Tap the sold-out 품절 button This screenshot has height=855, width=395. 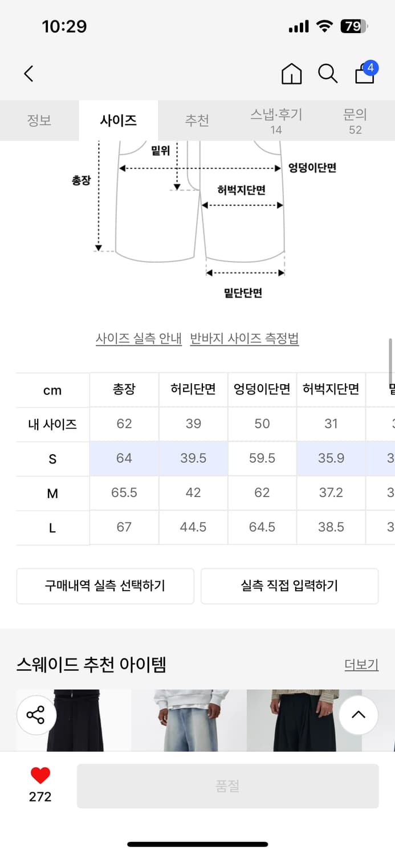pos(227,786)
